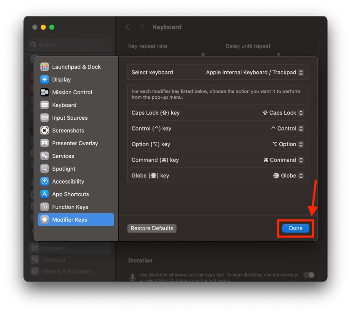Open the Select keyboard dropdown

[255, 72]
